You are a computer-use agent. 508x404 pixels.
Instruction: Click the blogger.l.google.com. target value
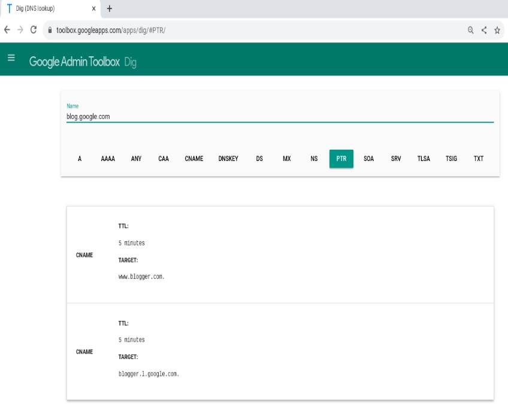pos(149,374)
